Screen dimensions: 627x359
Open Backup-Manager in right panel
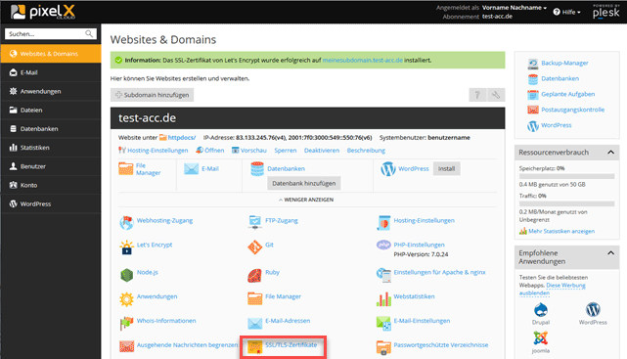pos(564,64)
